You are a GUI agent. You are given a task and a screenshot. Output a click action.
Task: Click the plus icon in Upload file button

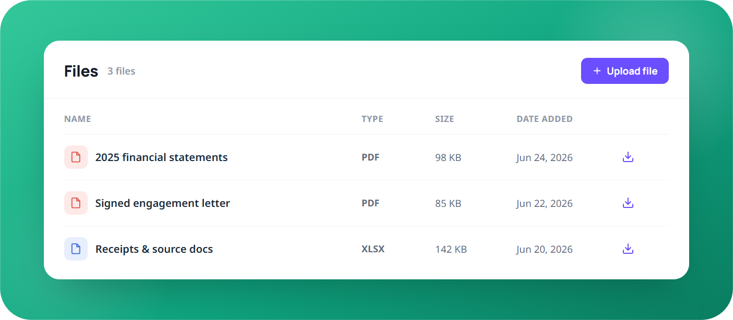pyautogui.click(x=597, y=71)
